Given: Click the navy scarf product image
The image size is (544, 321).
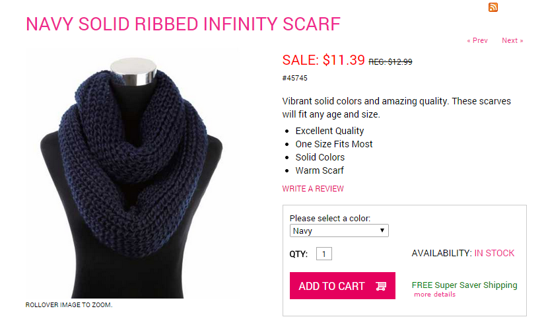Looking at the screenshot, I should [132, 172].
